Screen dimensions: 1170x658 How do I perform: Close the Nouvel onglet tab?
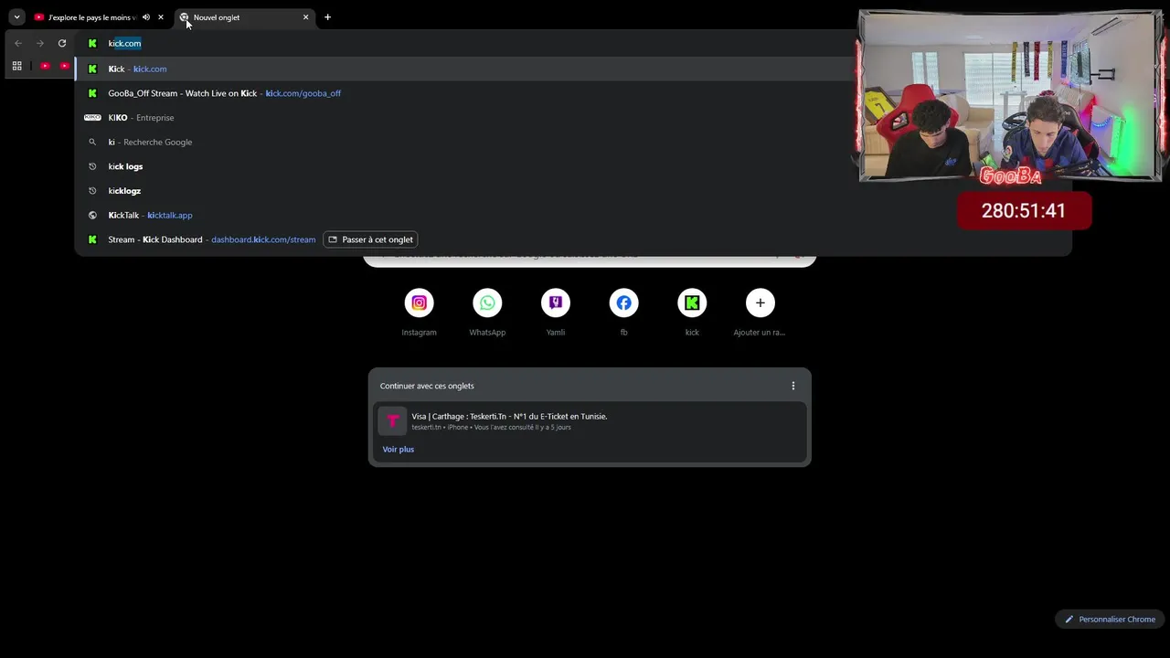tap(306, 17)
